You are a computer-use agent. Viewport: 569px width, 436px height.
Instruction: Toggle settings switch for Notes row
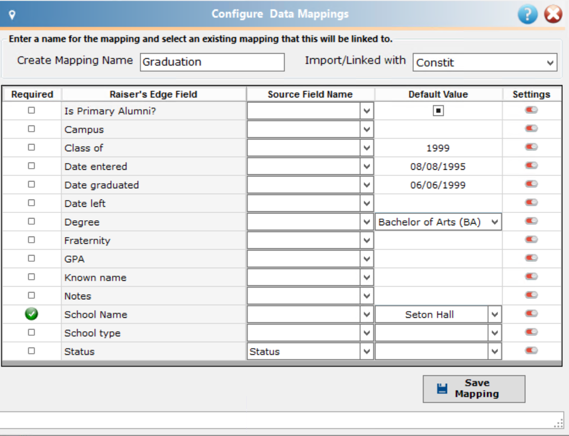[531, 295]
